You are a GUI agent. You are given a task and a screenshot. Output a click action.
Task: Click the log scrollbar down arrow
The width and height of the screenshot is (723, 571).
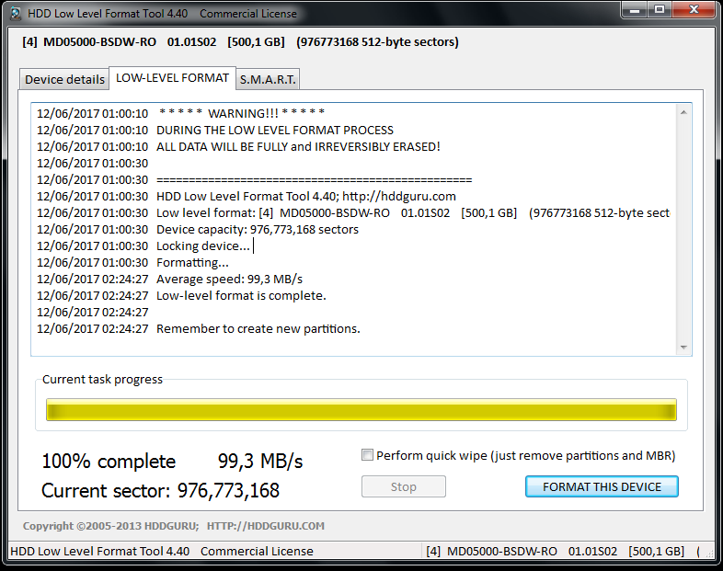(683, 347)
